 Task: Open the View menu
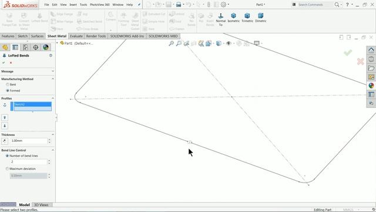[63, 5]
